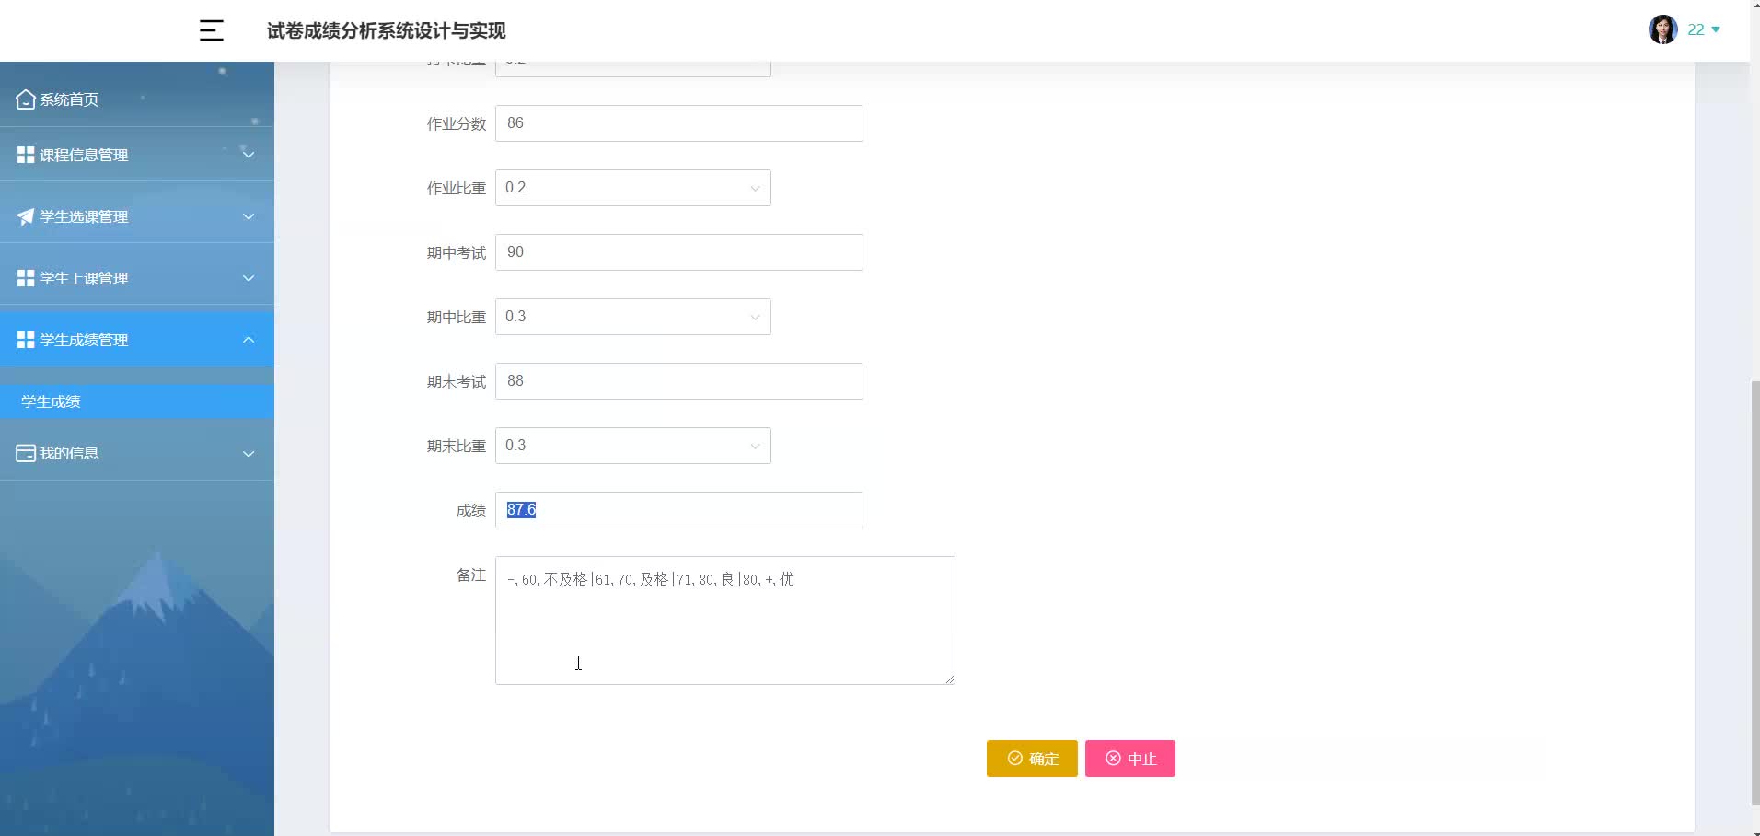Viewport: 1760px width, 836px height.
Task: Click the 作业分数 label
Action: tap(456, 123)
